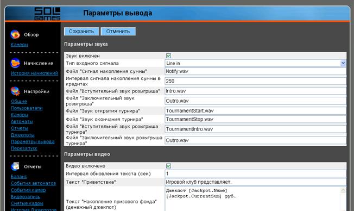Image resolution: width=354 pixels, height=211 pixels.
Task: Click the TournamentStart.wav input field
Action: pos(255,111)
